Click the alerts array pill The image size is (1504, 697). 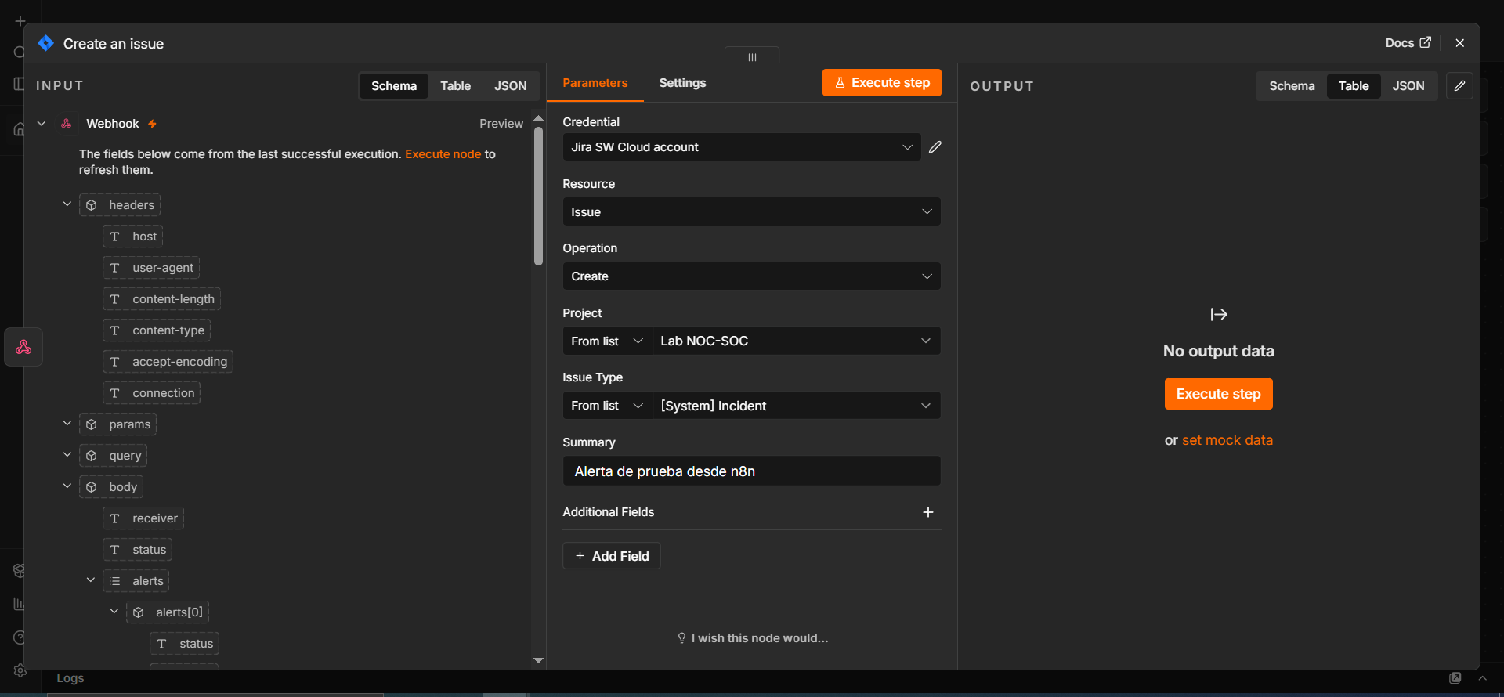tap(136, 581)
